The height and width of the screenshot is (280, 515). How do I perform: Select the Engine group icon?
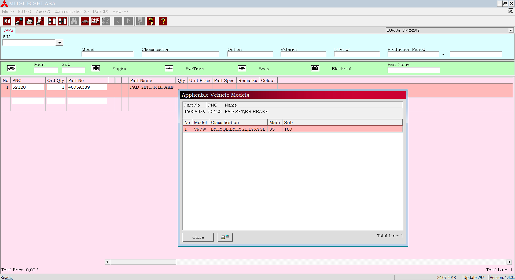pos(96,69)
